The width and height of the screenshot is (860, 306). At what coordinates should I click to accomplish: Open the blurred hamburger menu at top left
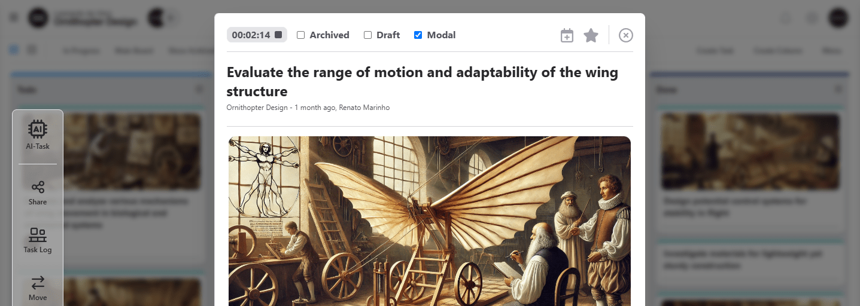click(x=14, y=17)
